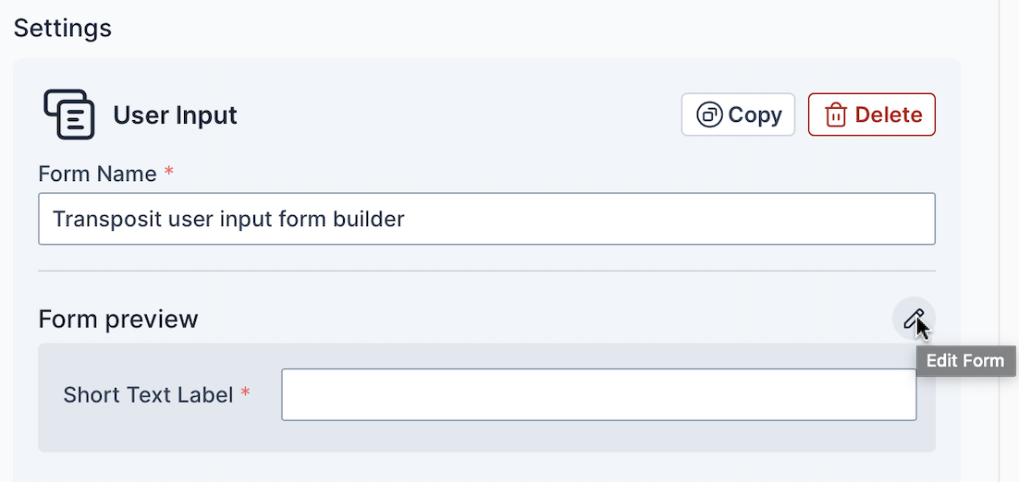1019x482 pixels.
Task: Click the Form preview section heading
Action: pyautogui.click(x=118, y=319)
